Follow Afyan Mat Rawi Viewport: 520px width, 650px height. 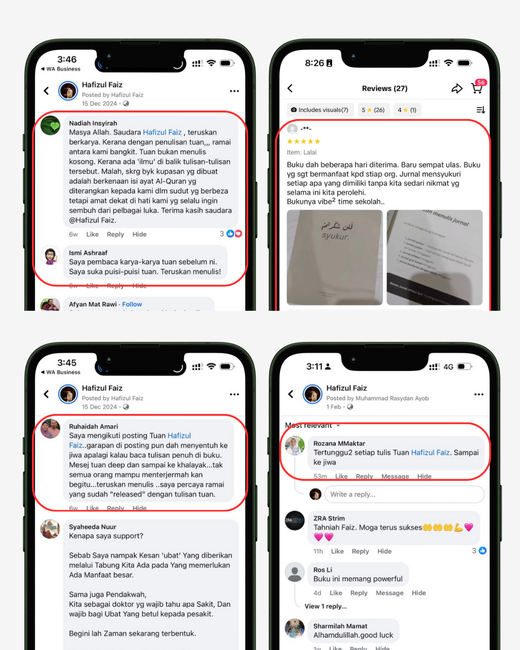click(132, 304)
